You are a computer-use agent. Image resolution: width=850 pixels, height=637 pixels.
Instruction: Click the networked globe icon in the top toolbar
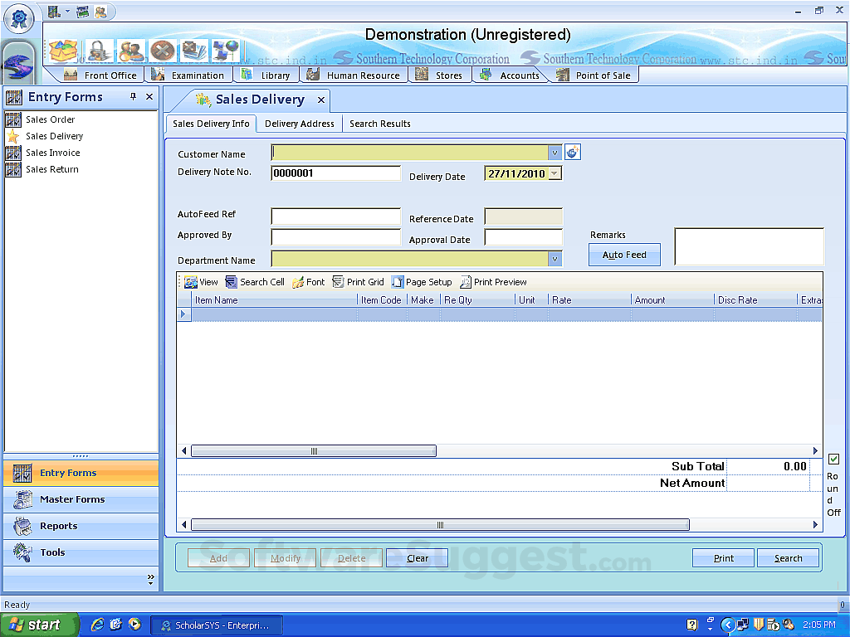tap(226, 51)
